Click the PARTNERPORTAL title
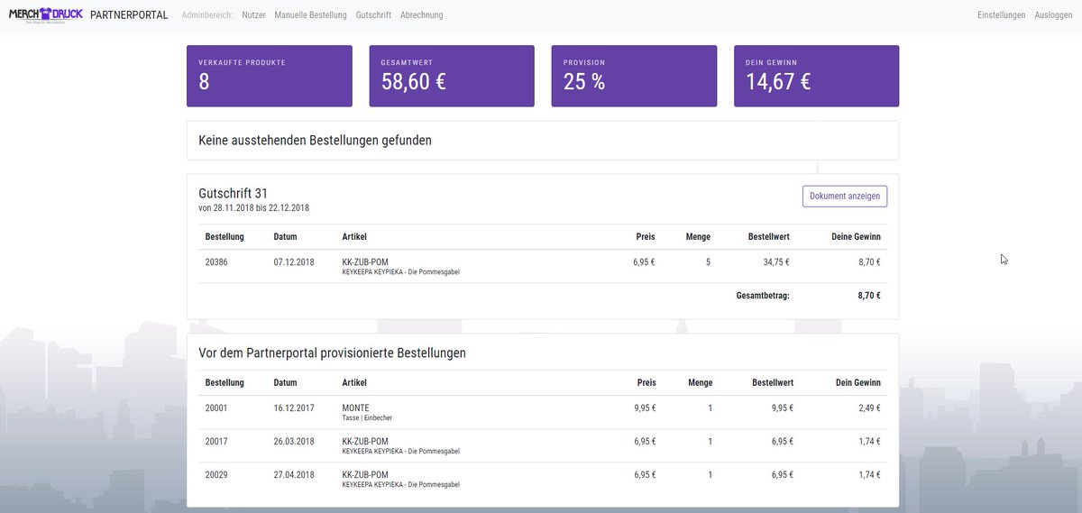This screenshot has height=513, width=1082. coord(129,14)
